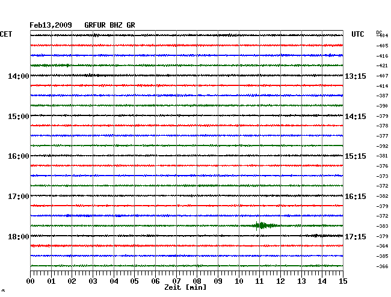Click the DC offset value -385
This screenshot has width=391, height=297.
pyautogui.click(x=382, y=256)
